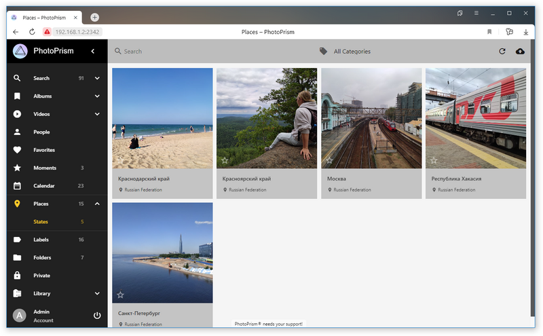The image size is (543, 336).
Task: Go to Moments in the sidebar
Action: tap(45, 168)
